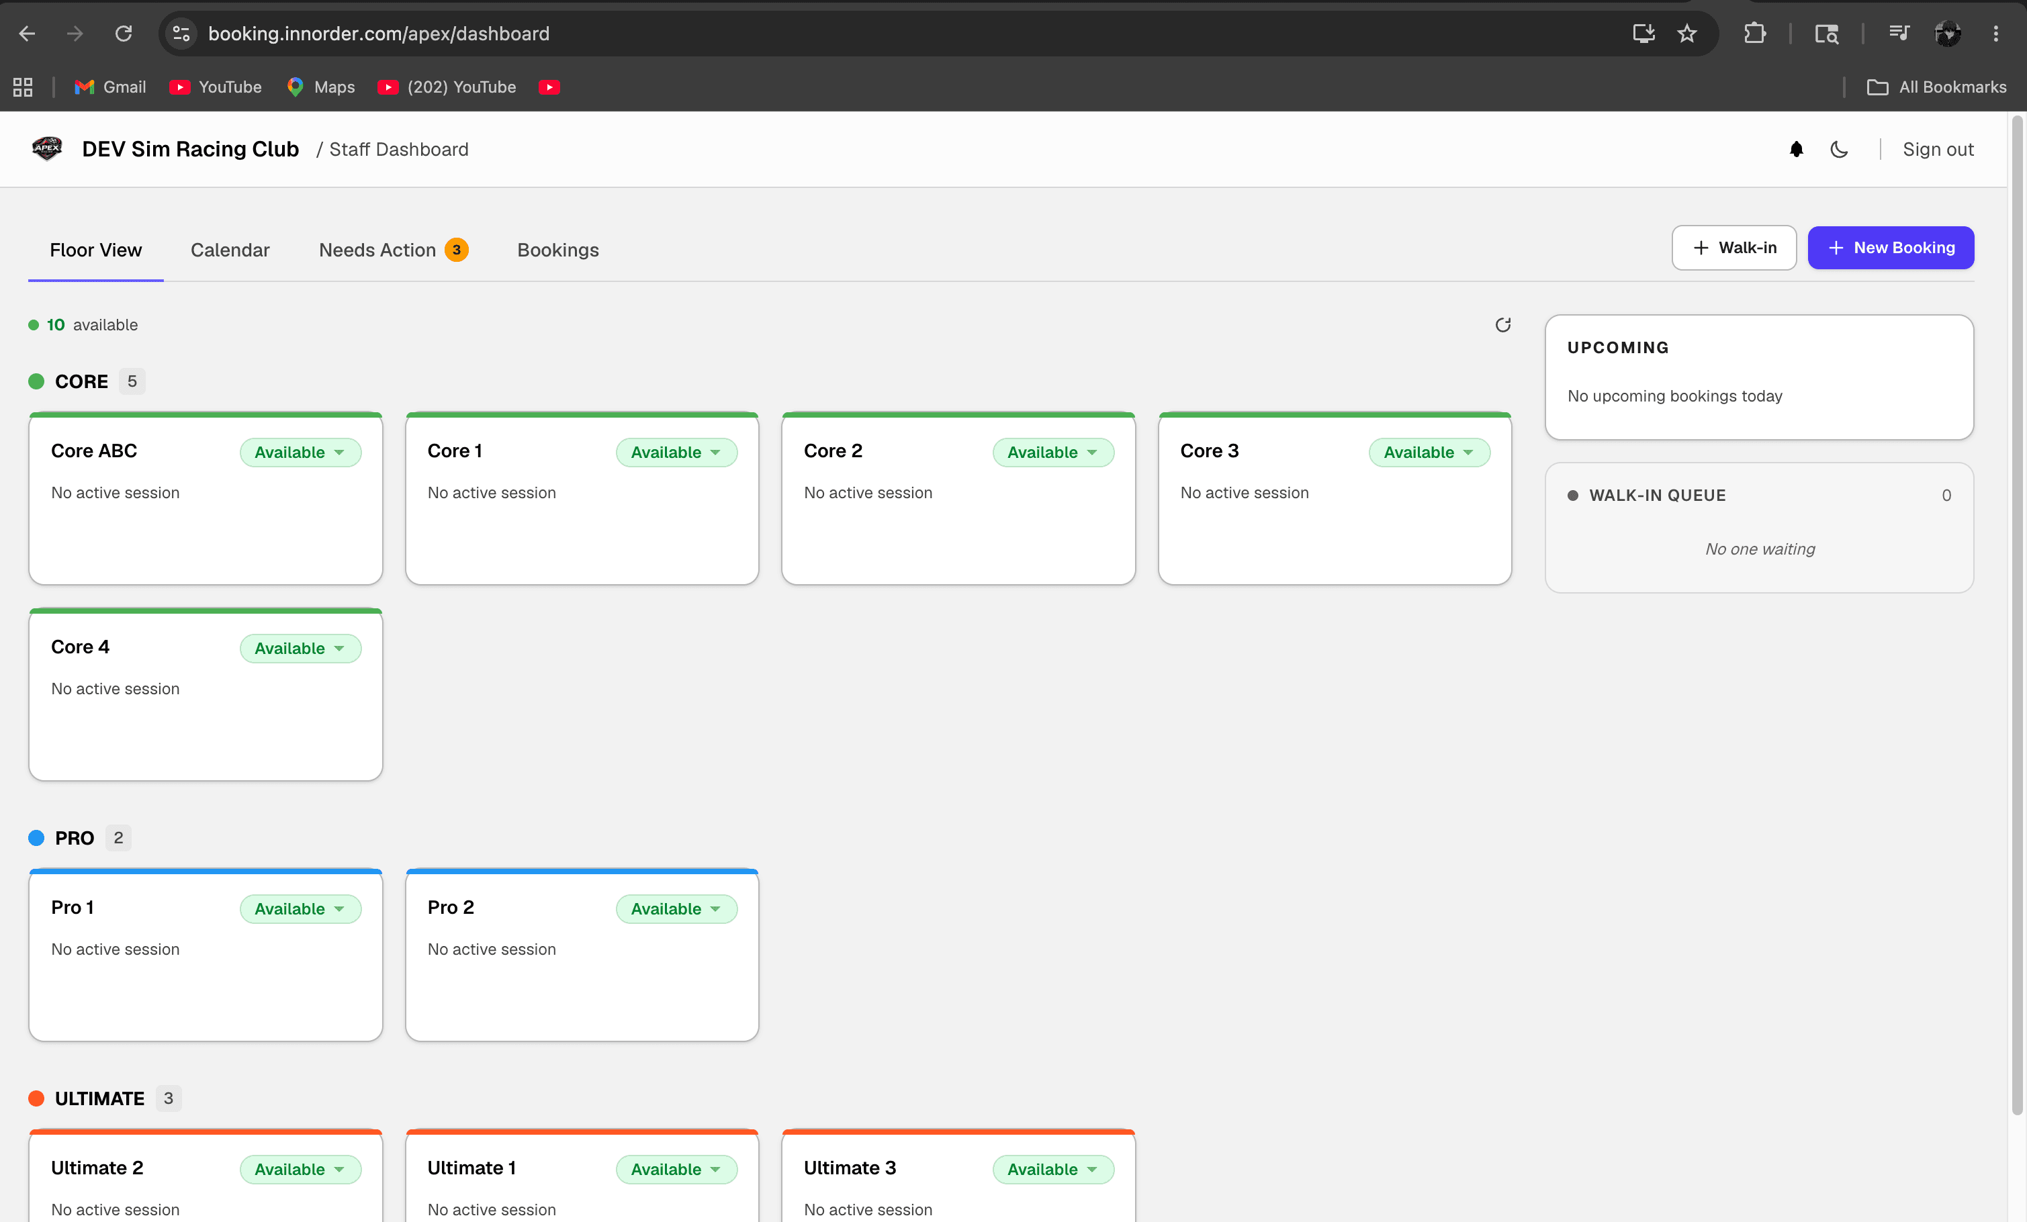Image resolution: width=2027 pixels, height=1222 pixels.
Task: Click the 'No one waiting' text
Action: [x=1760, y=549]
